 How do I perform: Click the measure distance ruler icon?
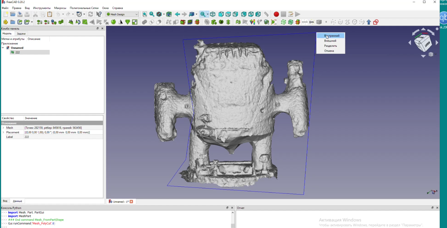click(266, 14)
